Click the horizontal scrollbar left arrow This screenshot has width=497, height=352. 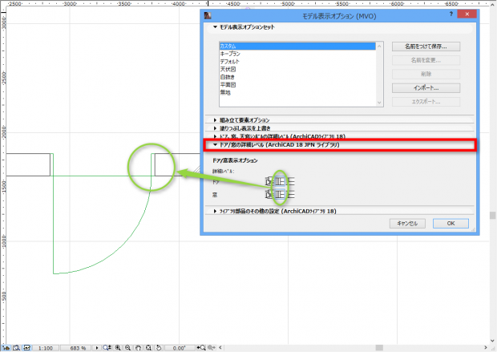(220, 348)
